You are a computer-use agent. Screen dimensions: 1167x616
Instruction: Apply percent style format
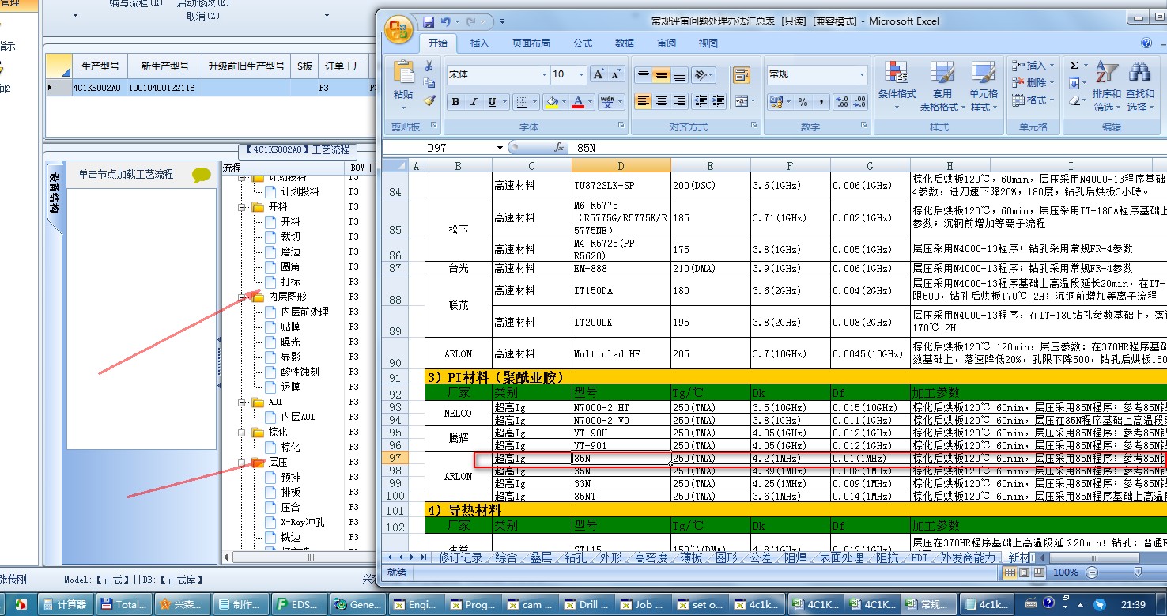803,102
